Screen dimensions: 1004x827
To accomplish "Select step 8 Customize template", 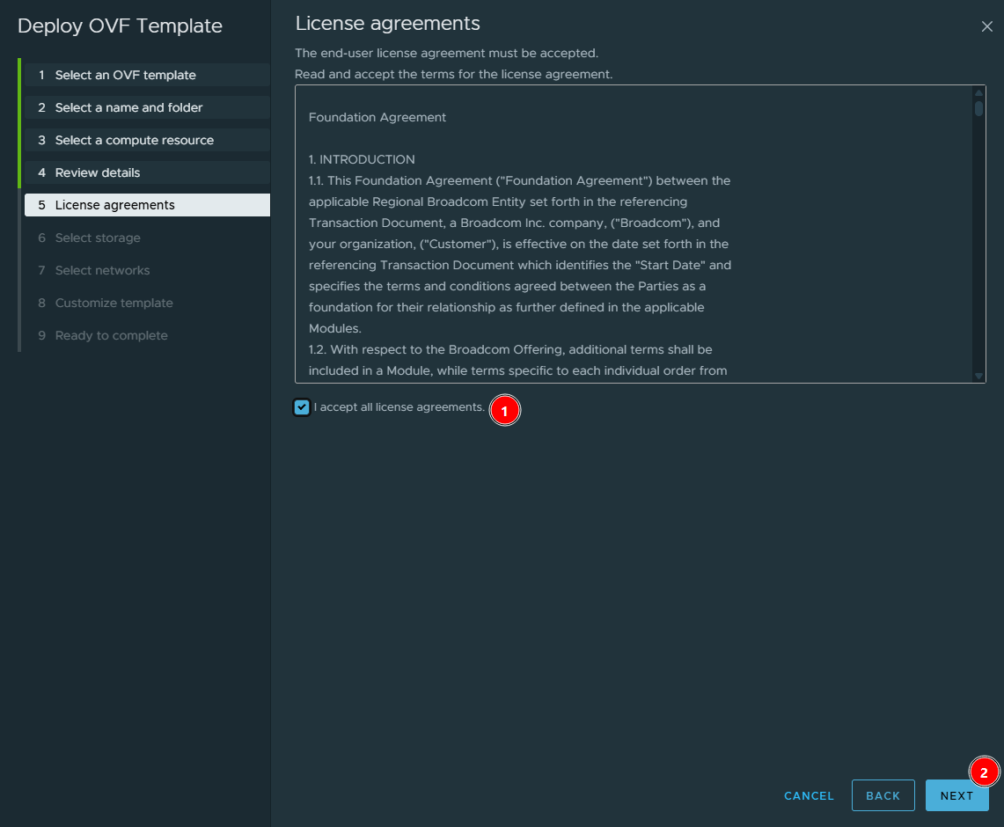I will [147, 303].
